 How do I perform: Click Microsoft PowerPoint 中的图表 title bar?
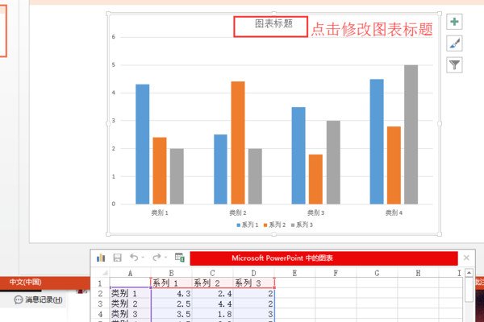click(x=323, y=258)
